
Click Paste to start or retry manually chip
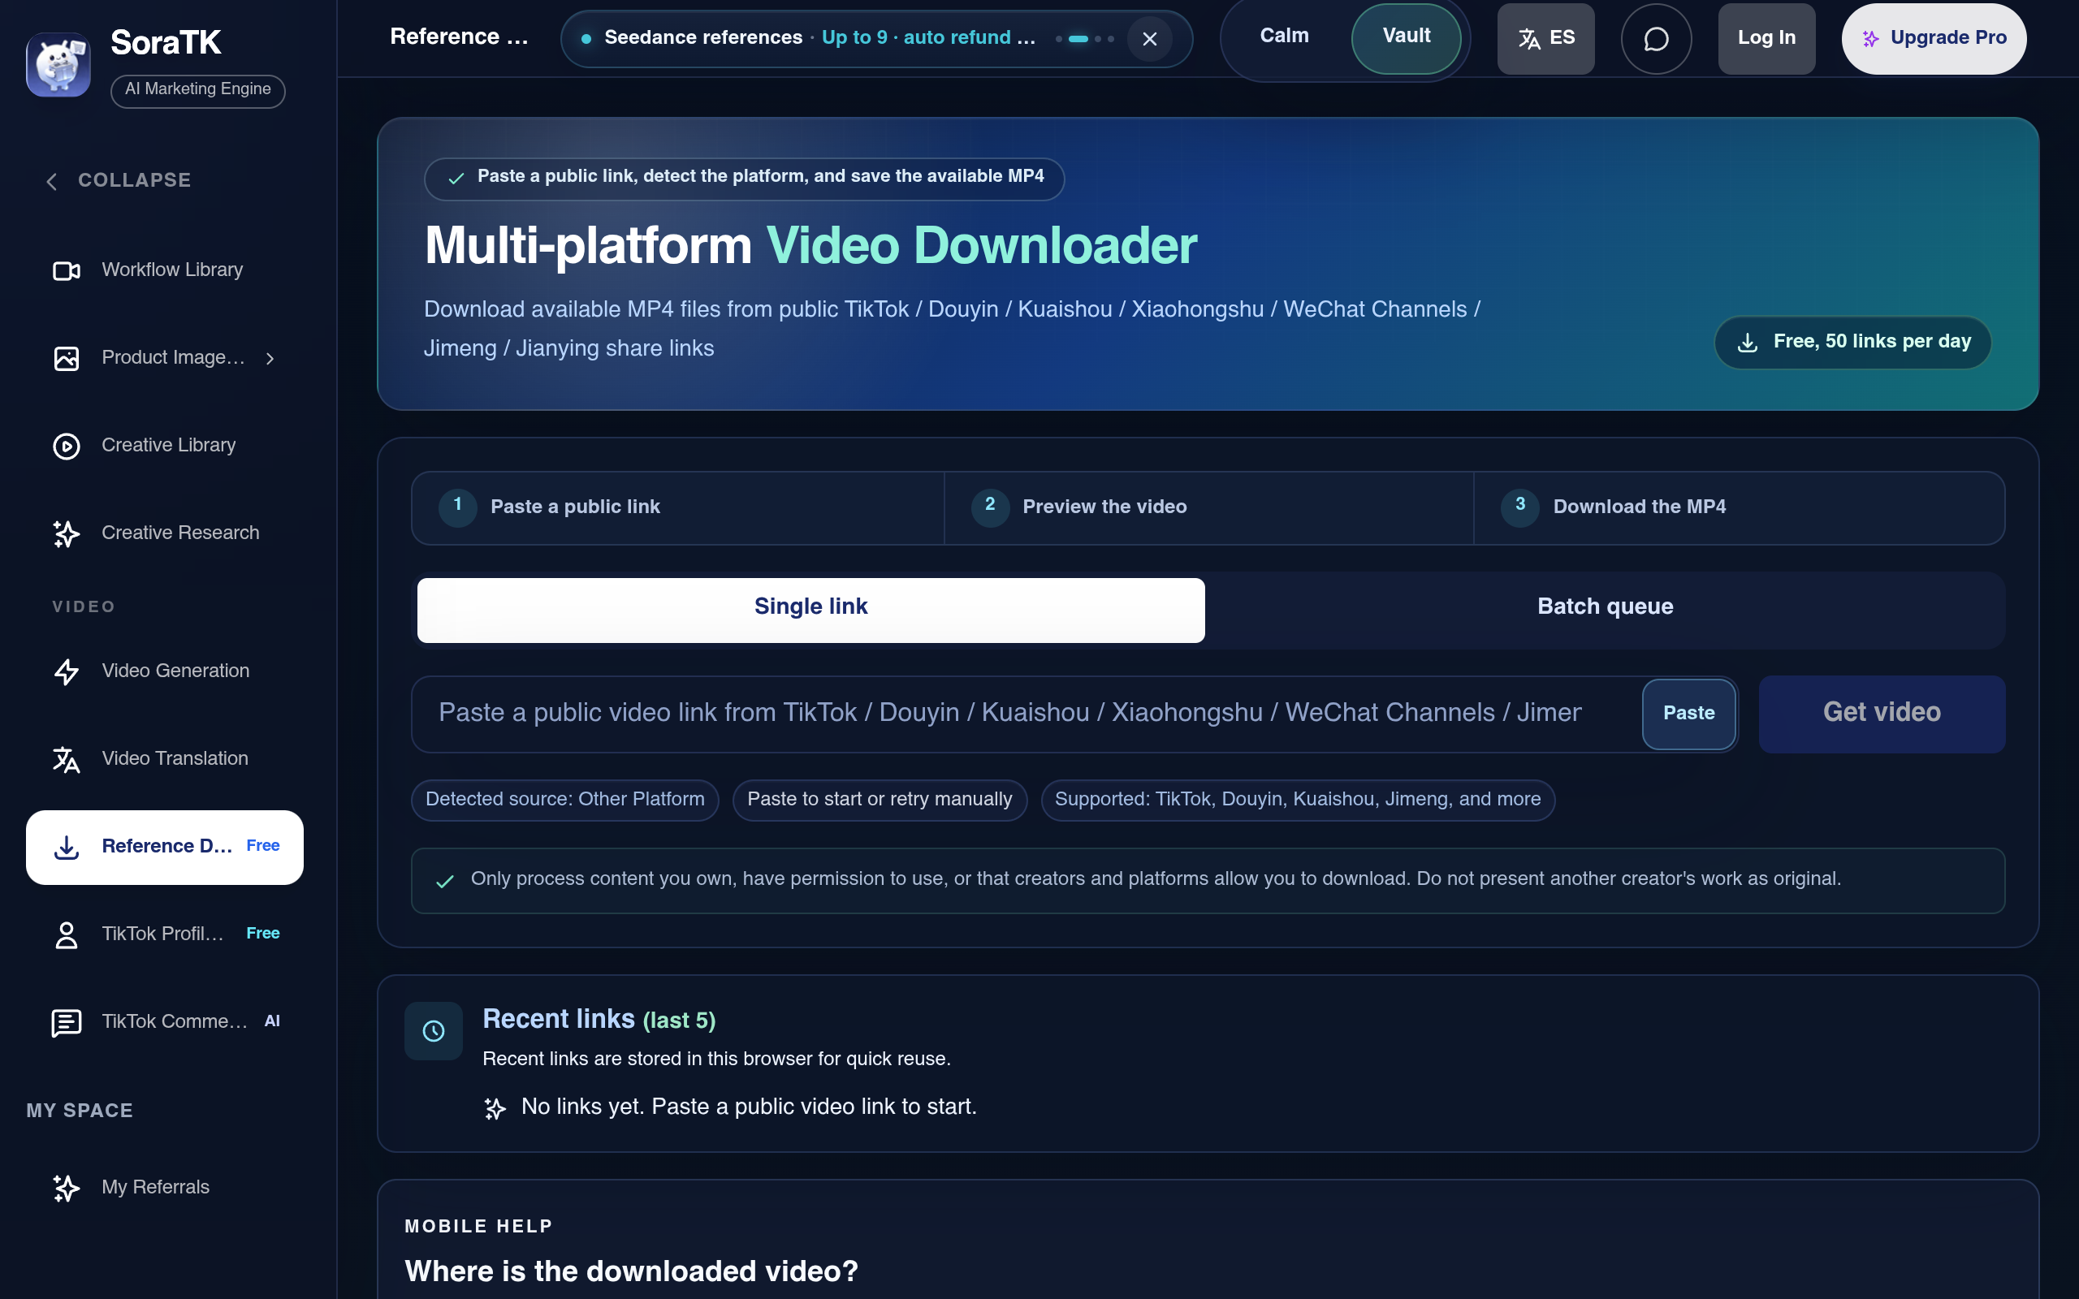tap(879, 800)
